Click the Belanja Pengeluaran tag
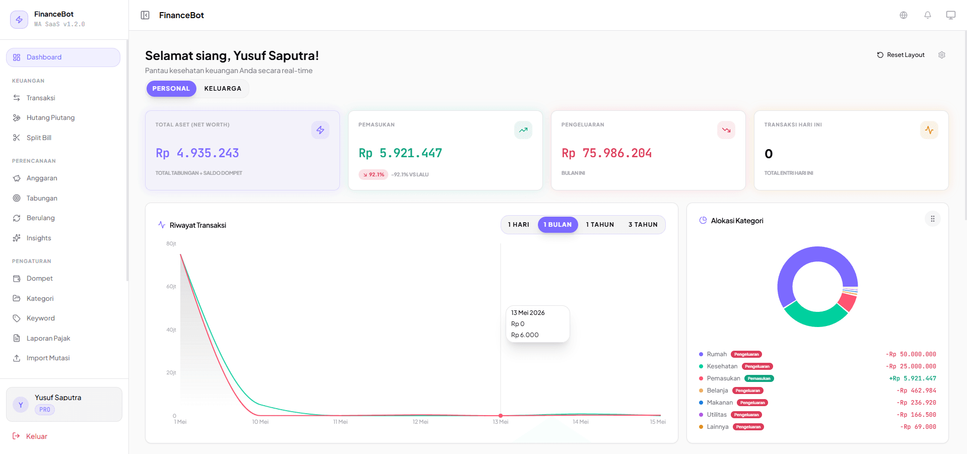This screenshot has width=967, height=454. click(748, 391)
